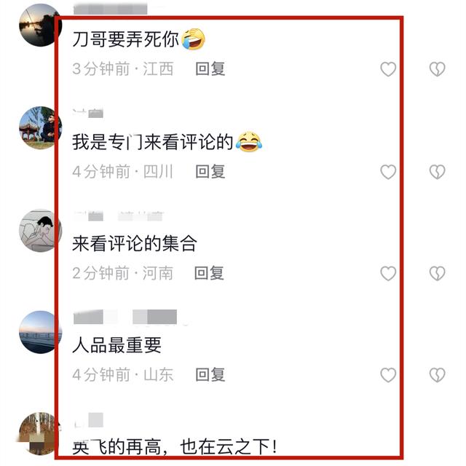
Task: Reply to the 四川 comment
Action: (x=210, y=172)
